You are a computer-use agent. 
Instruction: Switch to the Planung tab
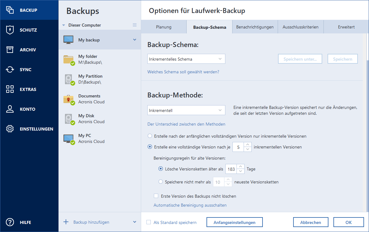163,27
